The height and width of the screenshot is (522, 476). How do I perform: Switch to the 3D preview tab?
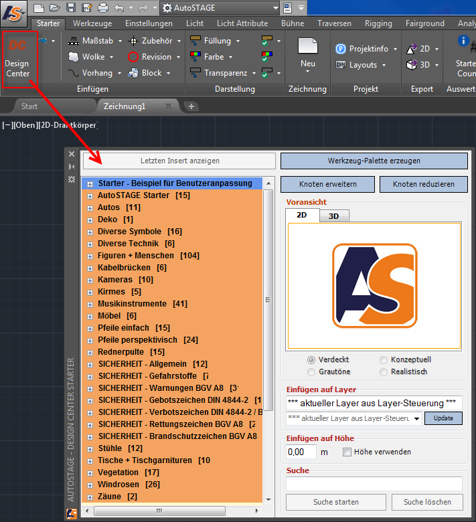(x=334, y=215)
